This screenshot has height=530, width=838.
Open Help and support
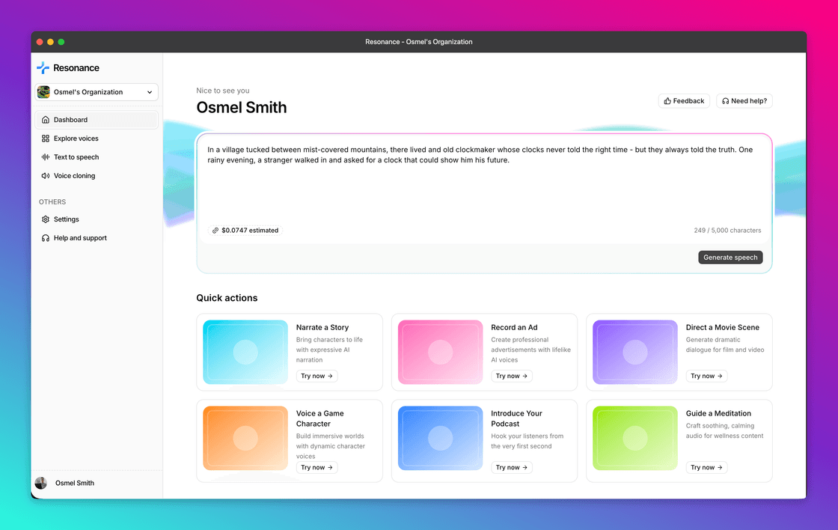pos(97,238)
